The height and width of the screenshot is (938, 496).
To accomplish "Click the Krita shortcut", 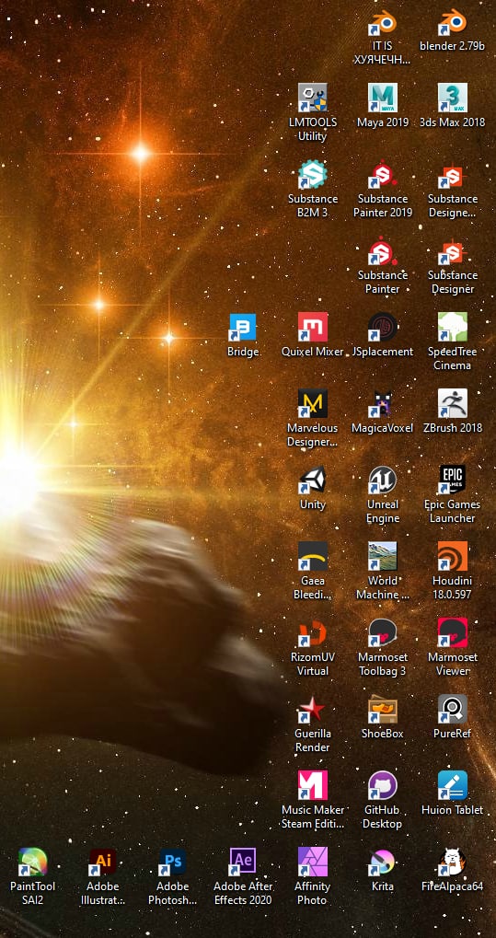I will 382,862.
